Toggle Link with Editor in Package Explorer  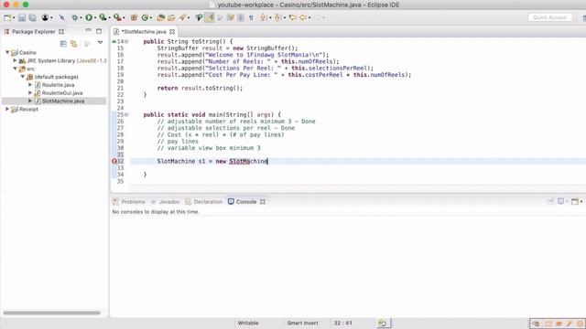pyautogui.click(x=74, y=44)
